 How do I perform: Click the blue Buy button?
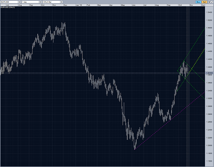pyautogui.click(x=198, y=2)
